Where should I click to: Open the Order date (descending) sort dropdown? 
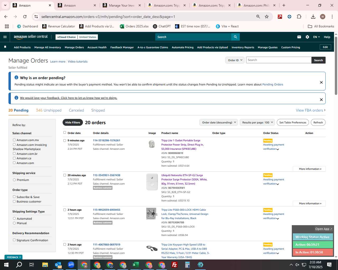pos(219,122)
